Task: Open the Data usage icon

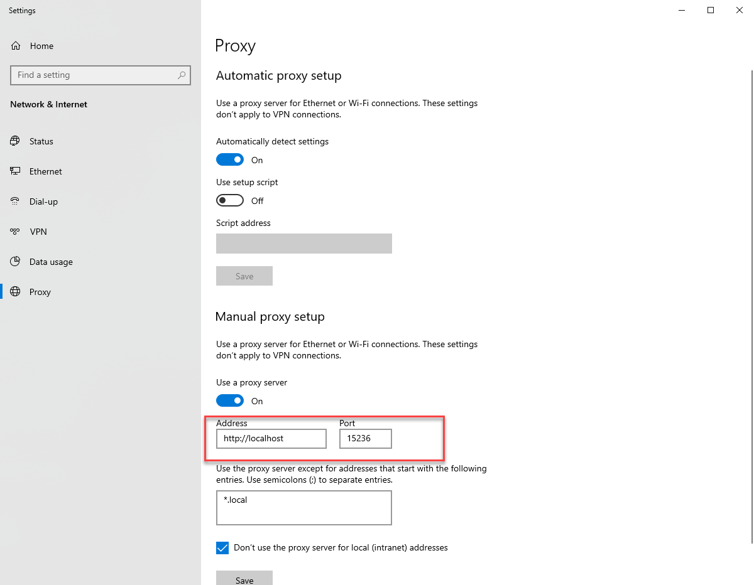Action: pyautogui.click(x=15, y=262)
